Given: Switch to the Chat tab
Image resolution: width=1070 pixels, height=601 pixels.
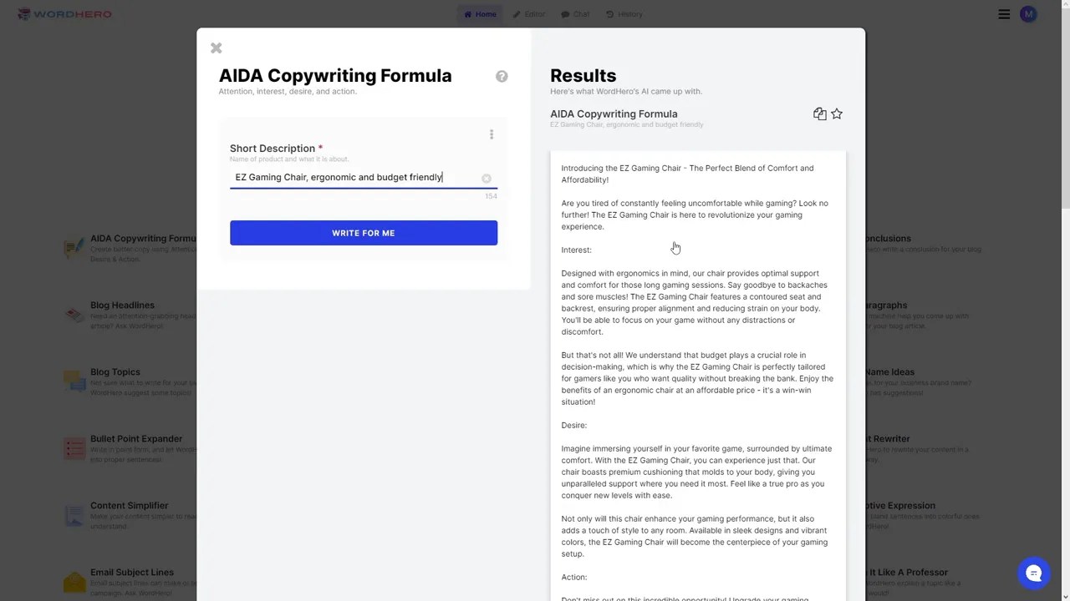Looking at the screenshot, I should (x=576, y=14).
